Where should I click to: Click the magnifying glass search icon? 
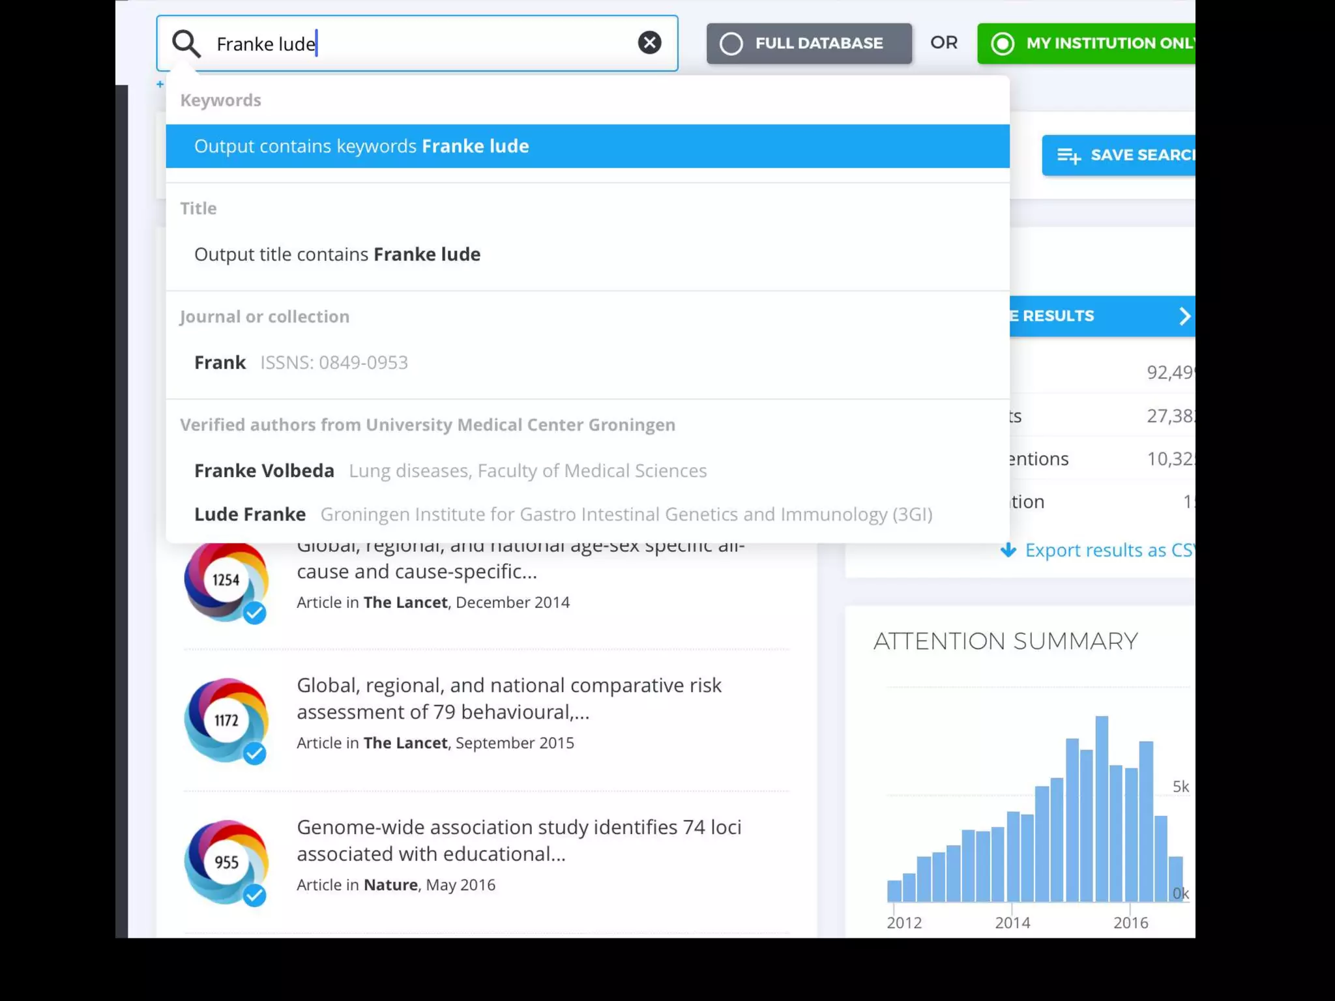(x=186, y=44)
